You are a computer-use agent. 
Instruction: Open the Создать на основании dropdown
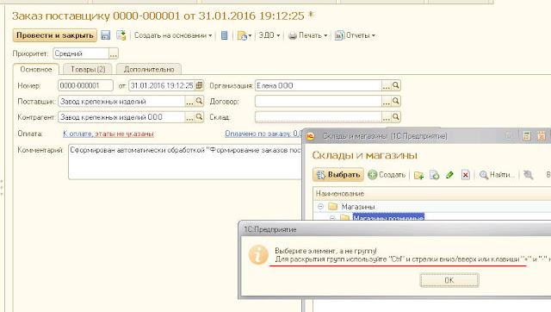(173, 35)
